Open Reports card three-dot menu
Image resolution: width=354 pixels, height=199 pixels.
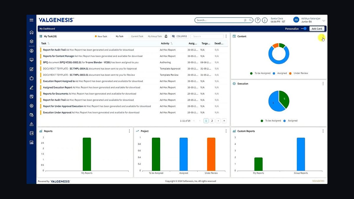coord(130,131)
